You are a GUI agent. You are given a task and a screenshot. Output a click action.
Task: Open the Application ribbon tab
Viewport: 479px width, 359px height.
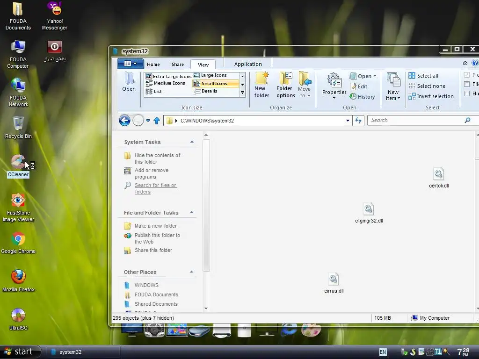[248, 64]
